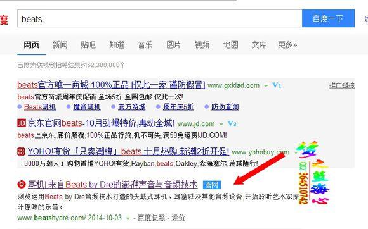Switch to the 地图 tab
The image size is (368, 229).
point(230,45)
